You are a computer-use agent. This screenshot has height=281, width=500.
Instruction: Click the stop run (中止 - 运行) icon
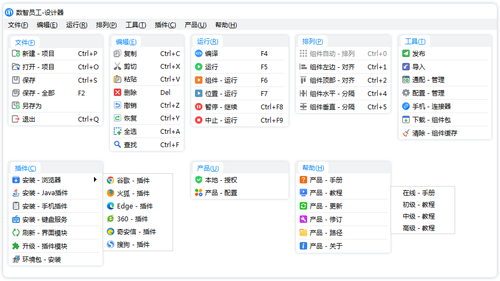pos(198,120)
